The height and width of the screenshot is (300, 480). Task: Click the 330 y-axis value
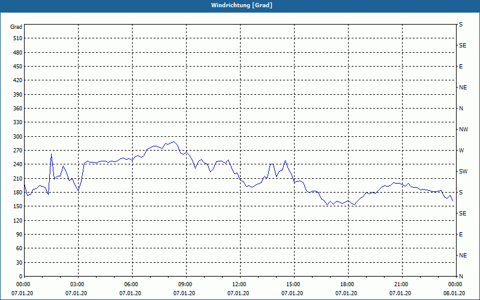(x=18, y=122)
